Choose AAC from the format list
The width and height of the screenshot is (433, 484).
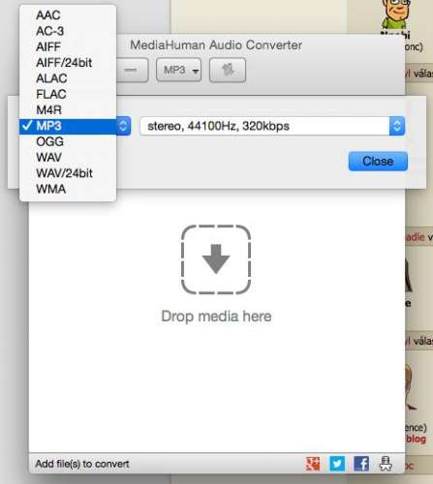point(68,15)
